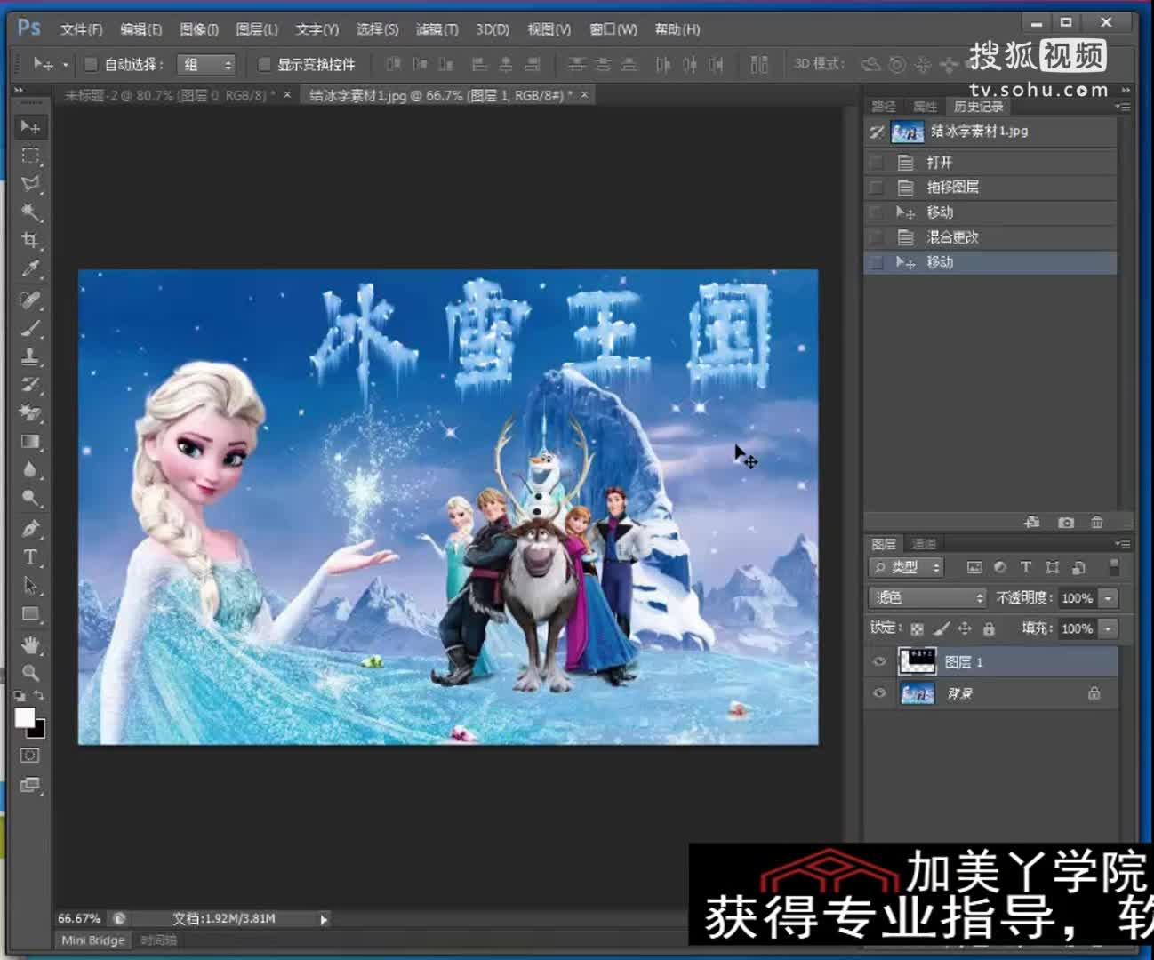This screenshot has width=1154, height=960.
Task: Activate the Zoom tool
Action: 30,669
